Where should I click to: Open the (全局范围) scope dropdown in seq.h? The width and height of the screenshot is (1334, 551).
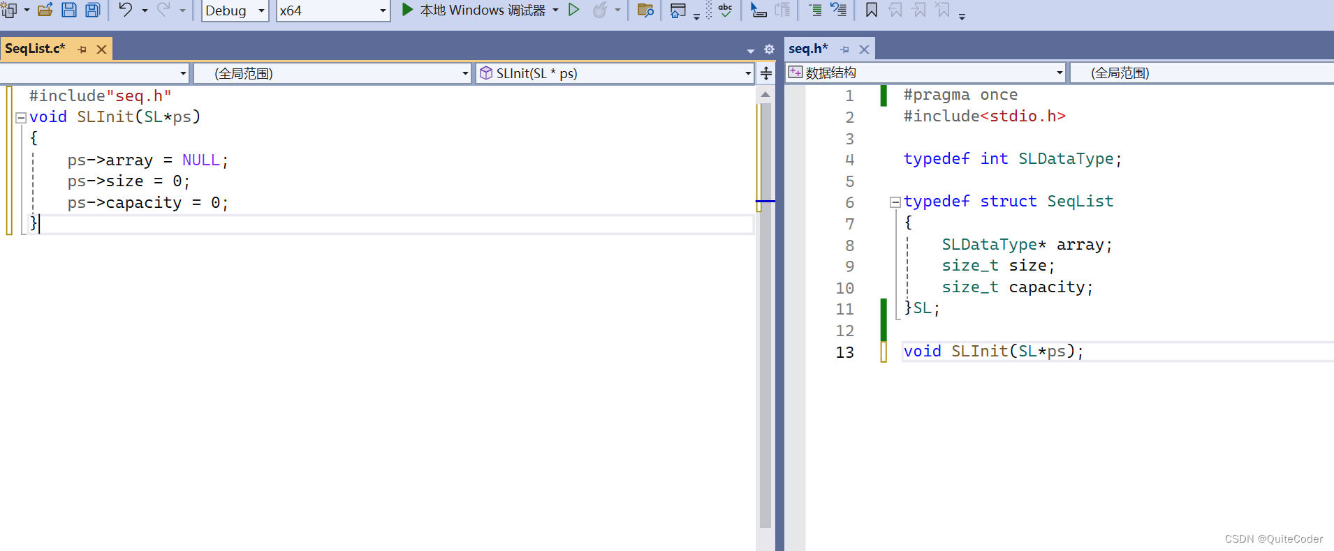point(1202,73)
